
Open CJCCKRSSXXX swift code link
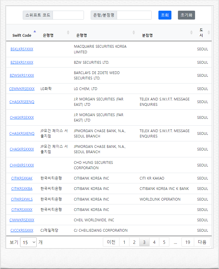pos(22,230)
